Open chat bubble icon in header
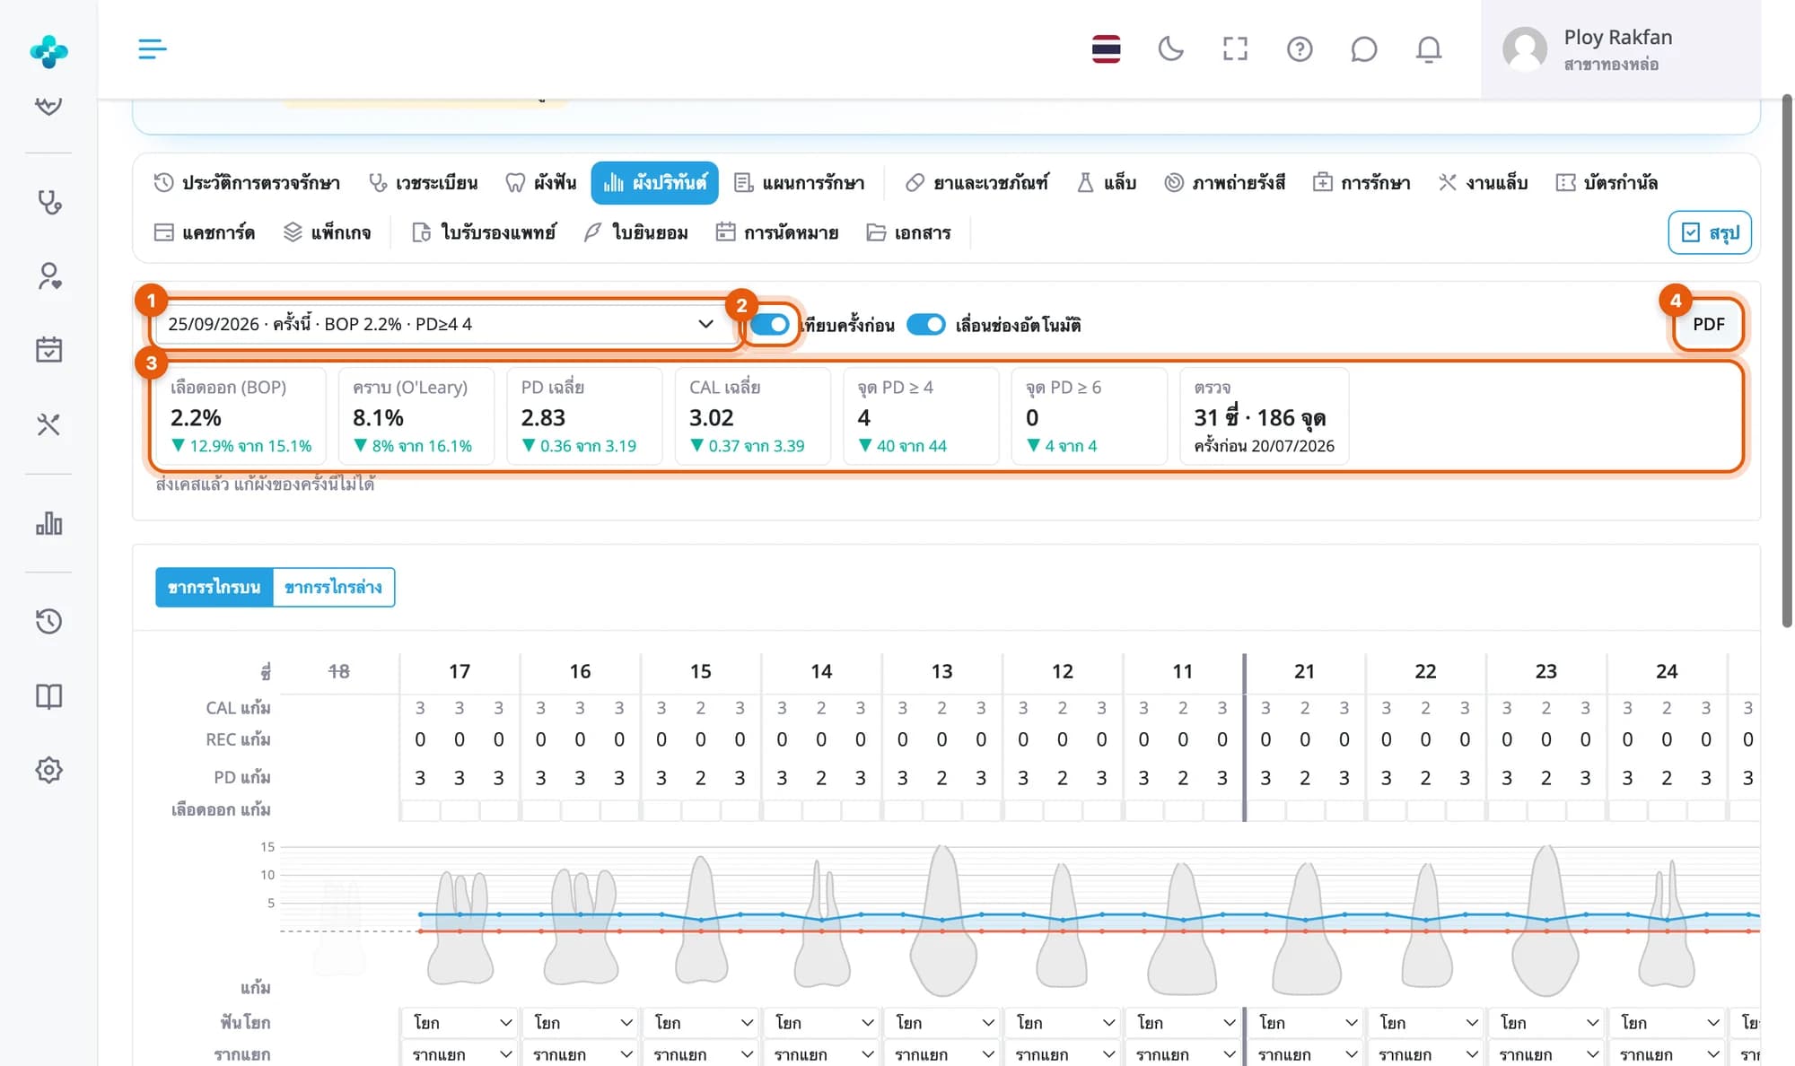The image size is (1795, 1066). tap(1364, 48)
